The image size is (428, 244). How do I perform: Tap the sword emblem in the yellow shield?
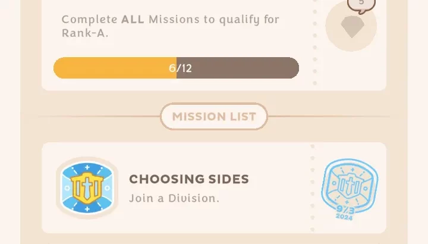point(87,189)
